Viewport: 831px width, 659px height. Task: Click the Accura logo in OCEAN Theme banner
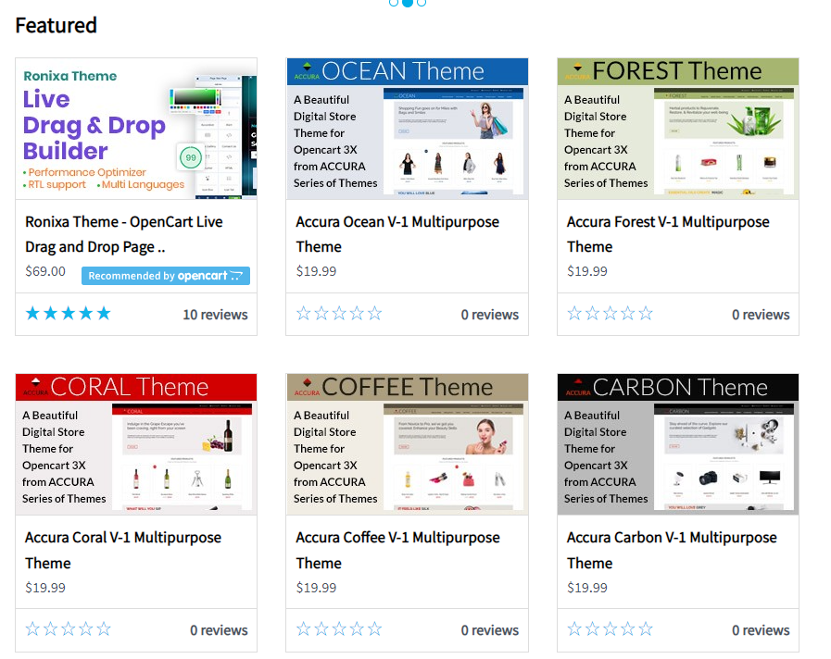click(307, 71)
